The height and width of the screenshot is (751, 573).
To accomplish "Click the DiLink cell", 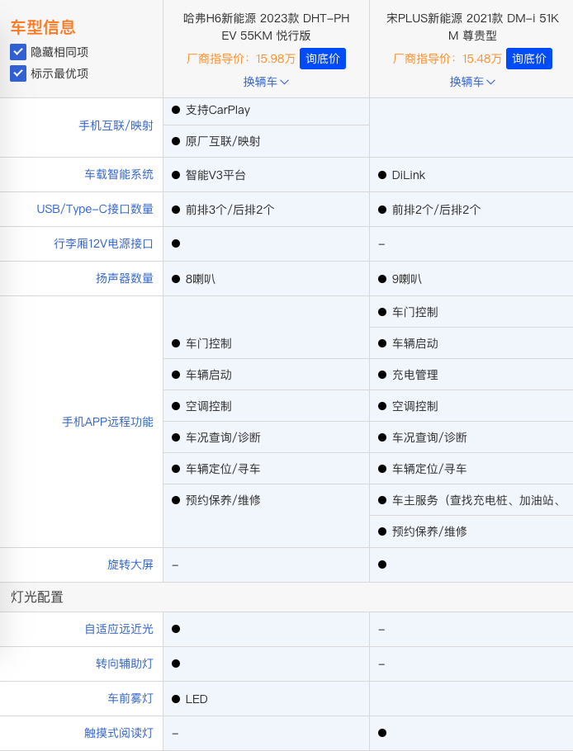I will pos(471,175).
